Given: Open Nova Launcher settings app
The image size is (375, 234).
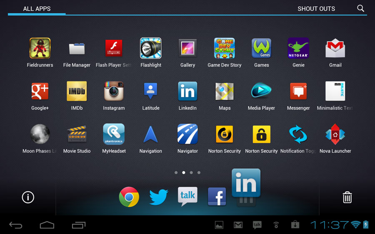Looking at the screenshot, I should coord(335,134).
